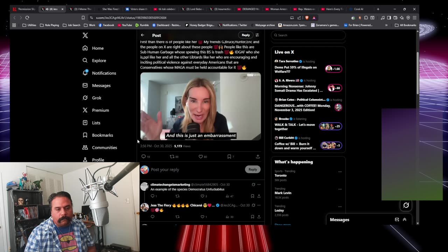Bookmark the main post with 7 bookmarks
This screenshot has height=252, width=448.
[231, 156]
